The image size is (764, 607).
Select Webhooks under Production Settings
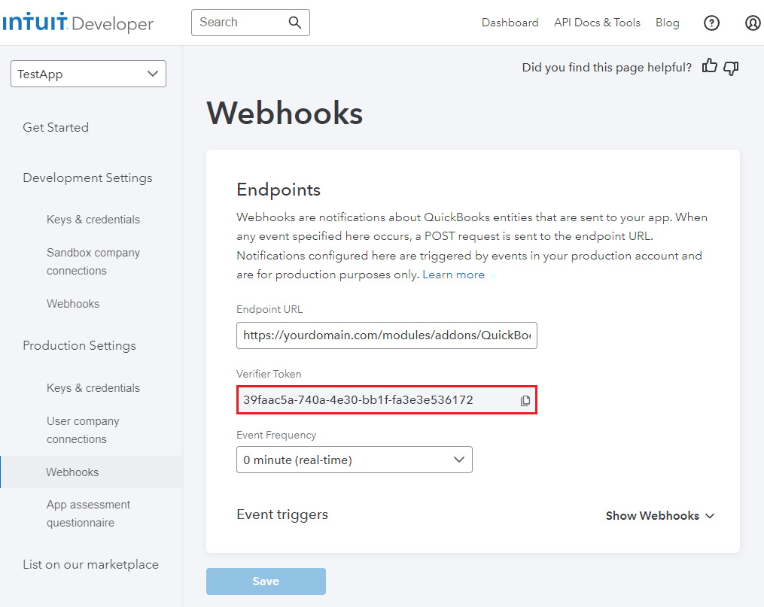pos(92,472)
